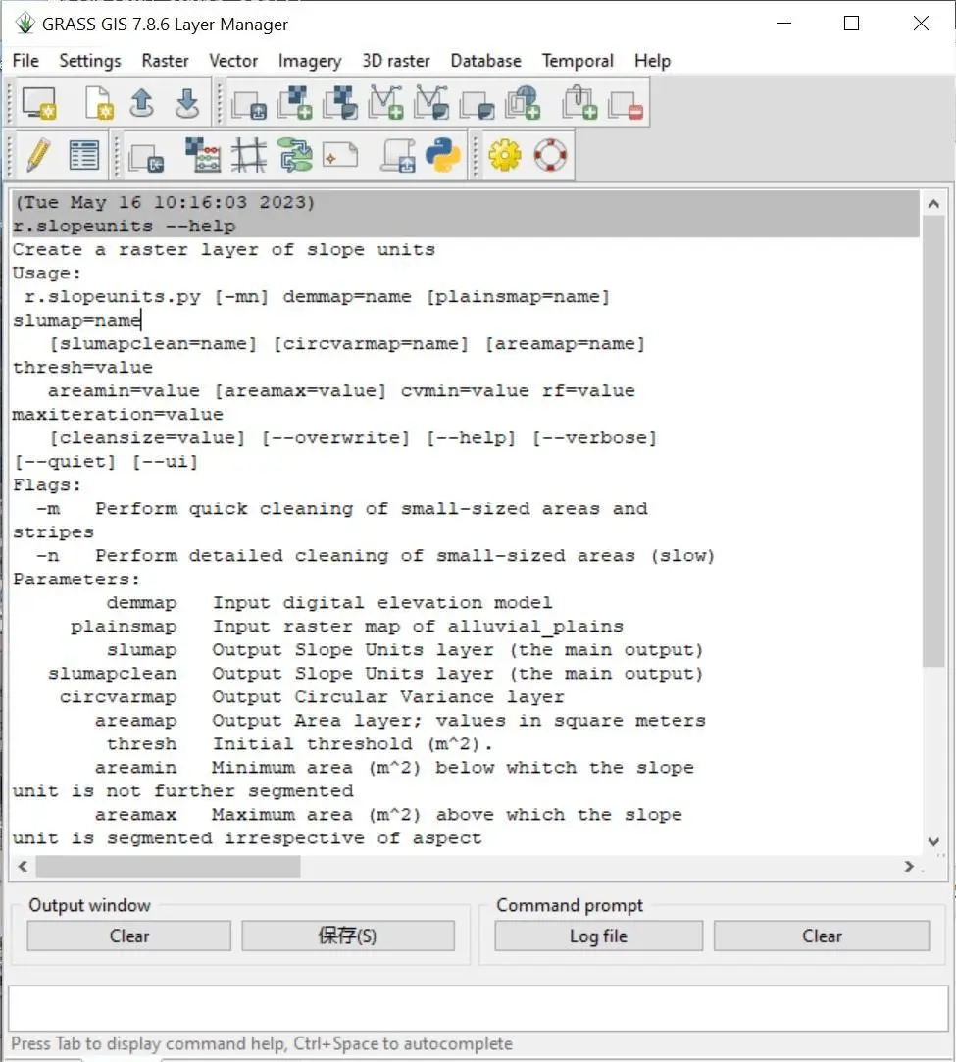
Task: Add various raster map layers
Action: tap(340, 103)
